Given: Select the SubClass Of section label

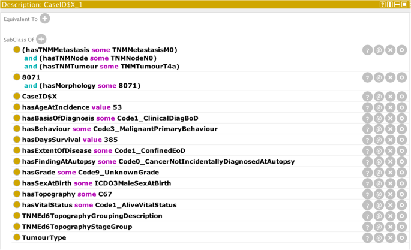Looking at the screenshot, I should [19, 40].
